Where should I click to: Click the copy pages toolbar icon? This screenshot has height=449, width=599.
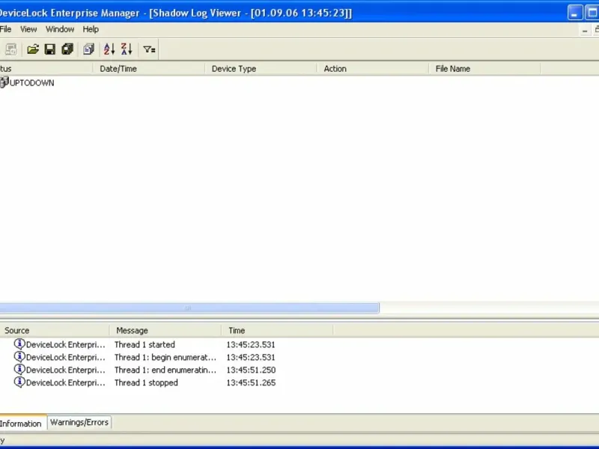[88, 49]
